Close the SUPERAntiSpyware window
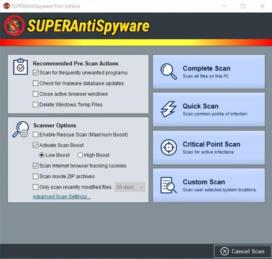272x259 pixels. coord(263,7)
